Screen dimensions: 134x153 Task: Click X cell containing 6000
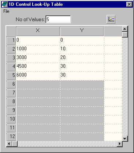pyautogui.click(x=38, y=76)
